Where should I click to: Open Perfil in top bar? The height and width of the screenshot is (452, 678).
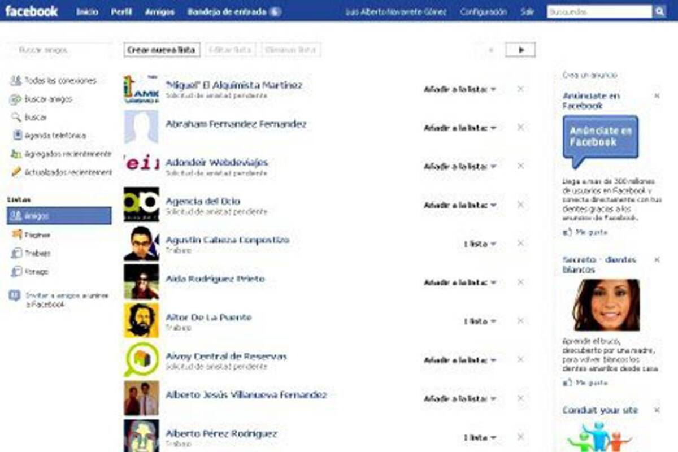tap(122, 11)
